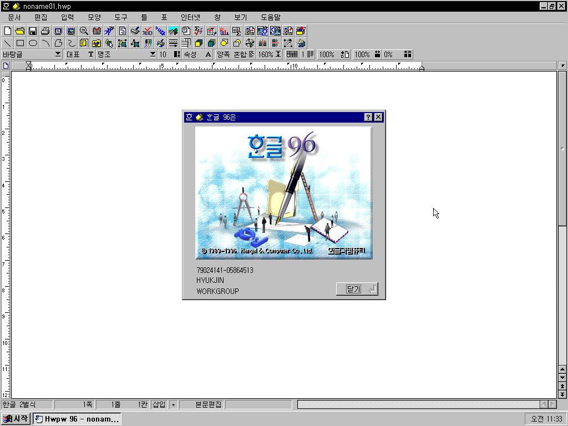Click the next page double-arrow button
Image resolution: width=568 pixels, height=426 pixels.
[562, 394]
